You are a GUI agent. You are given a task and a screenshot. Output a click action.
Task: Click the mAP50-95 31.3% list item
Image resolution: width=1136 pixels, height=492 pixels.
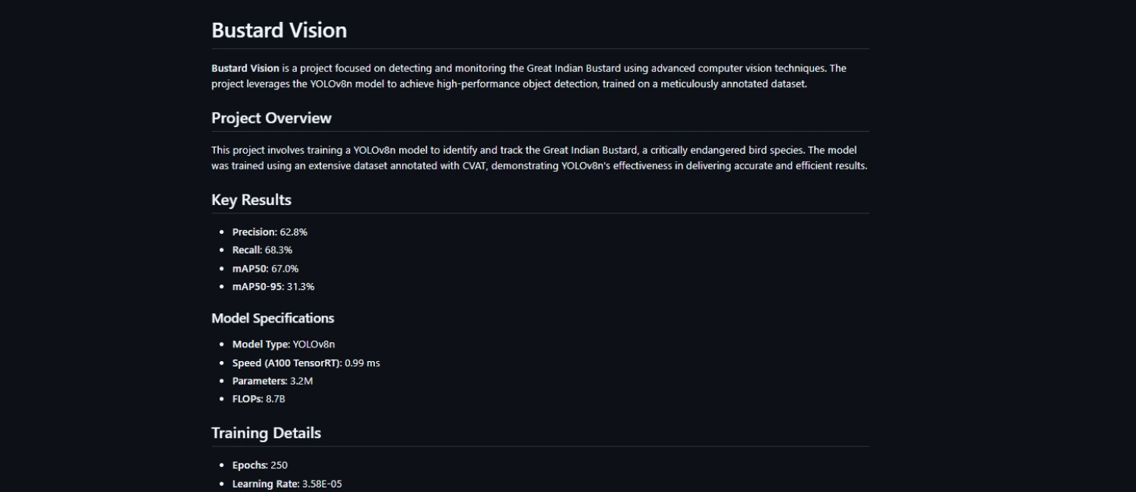(273, 286)
